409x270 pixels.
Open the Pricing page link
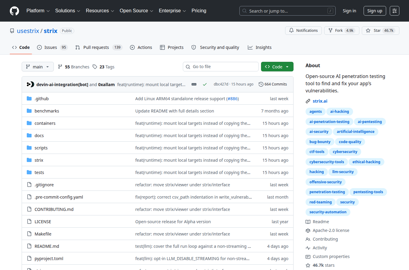click(199, 11)
